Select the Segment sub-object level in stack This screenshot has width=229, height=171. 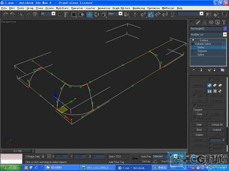tap(202, 51)
